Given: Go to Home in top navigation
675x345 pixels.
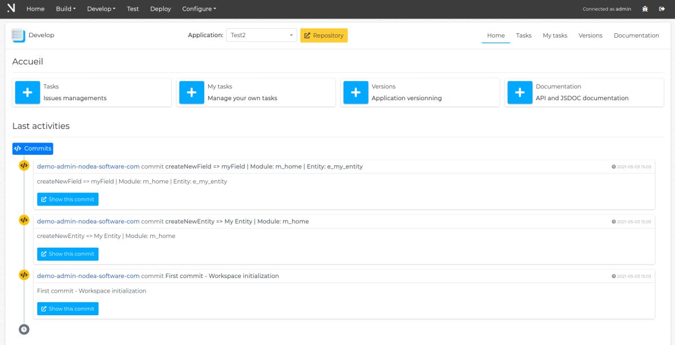Looking at the screenshot, I should click(35, 9).
